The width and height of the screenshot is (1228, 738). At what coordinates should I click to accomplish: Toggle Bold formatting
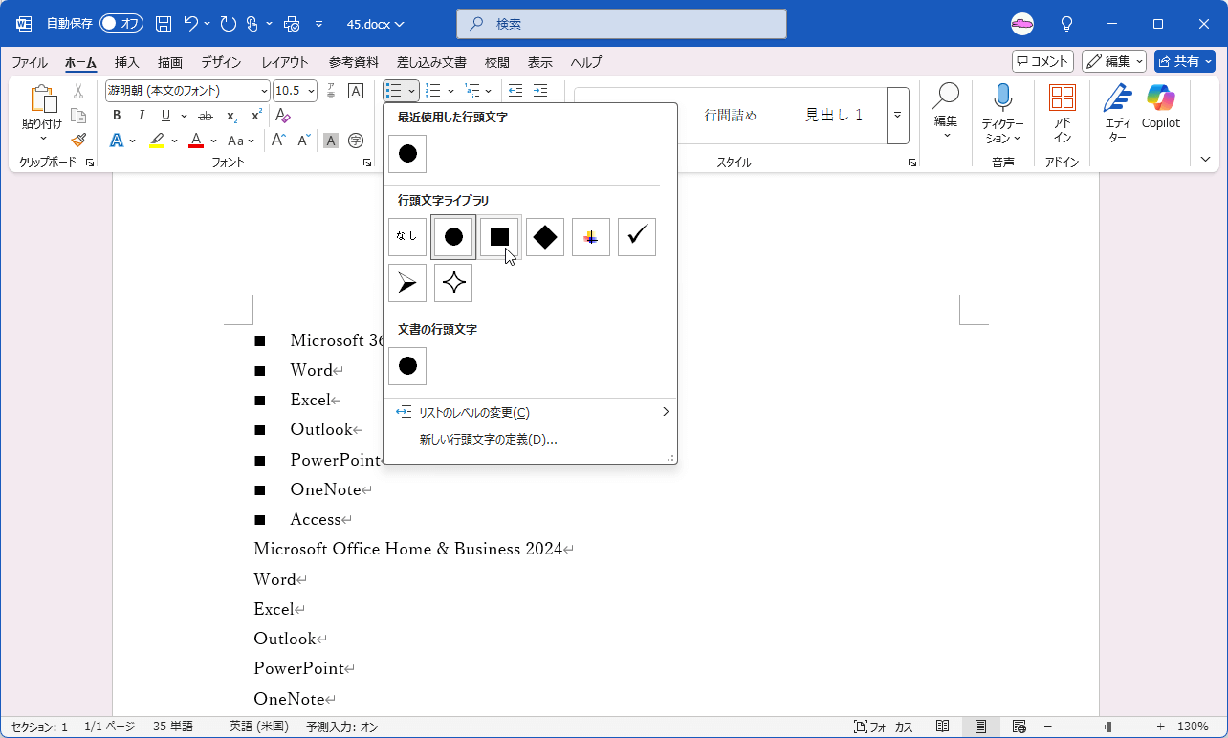(x=117, y=116)
